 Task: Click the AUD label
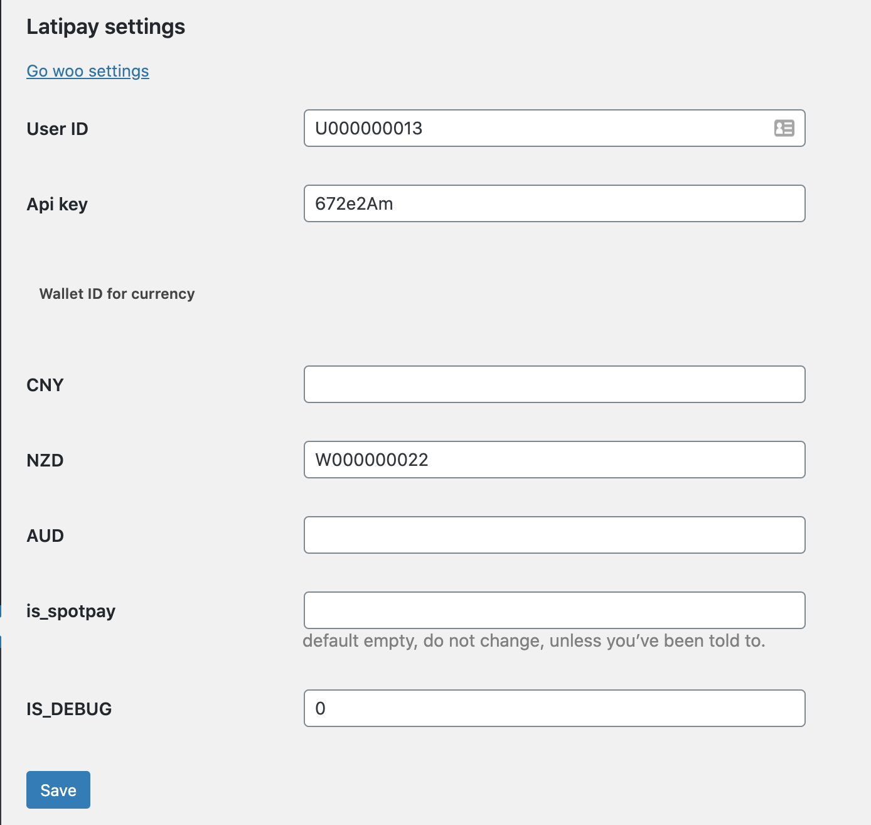[x=45, y=536]
